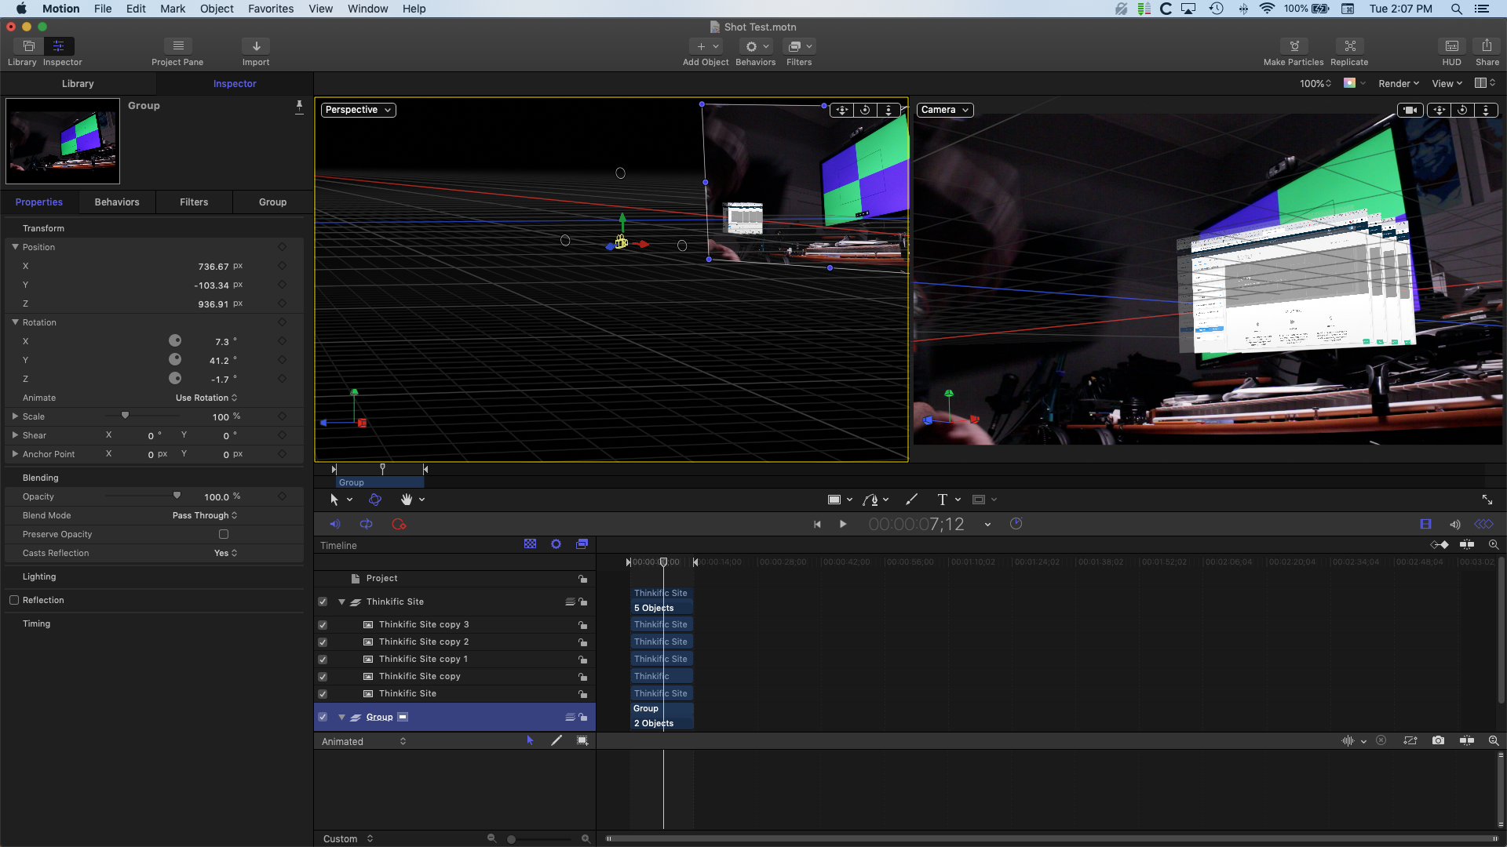
Task: Toggle the record animation button
Action: 399,524
